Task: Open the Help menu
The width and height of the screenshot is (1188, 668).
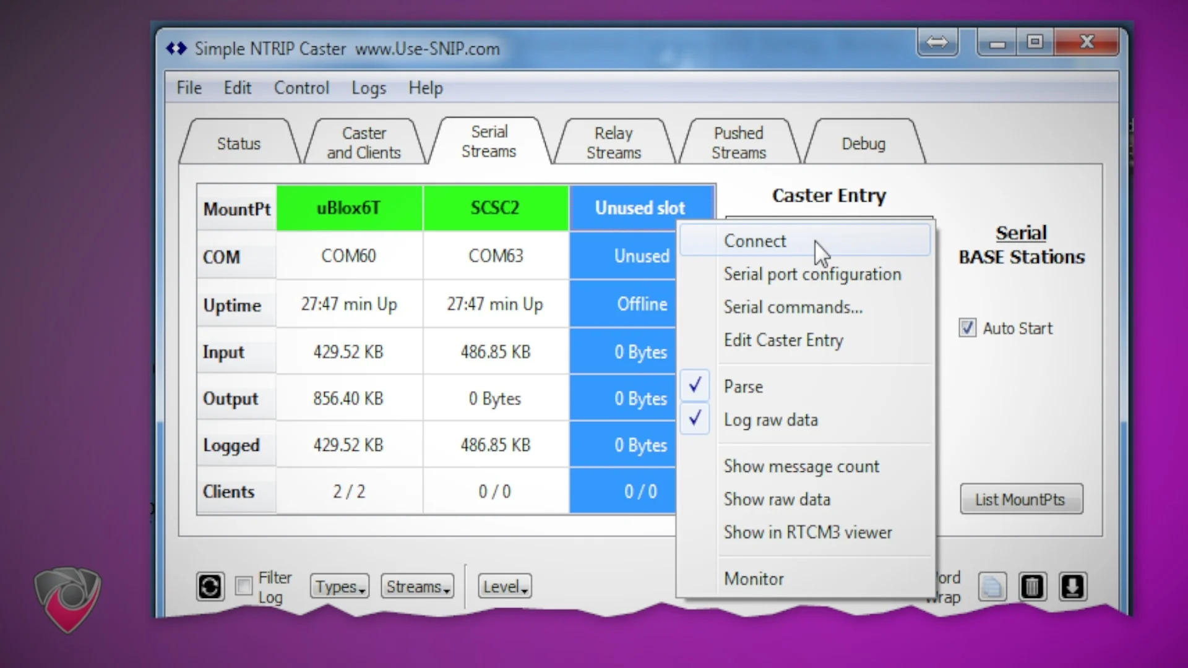Action: point(426,88)
